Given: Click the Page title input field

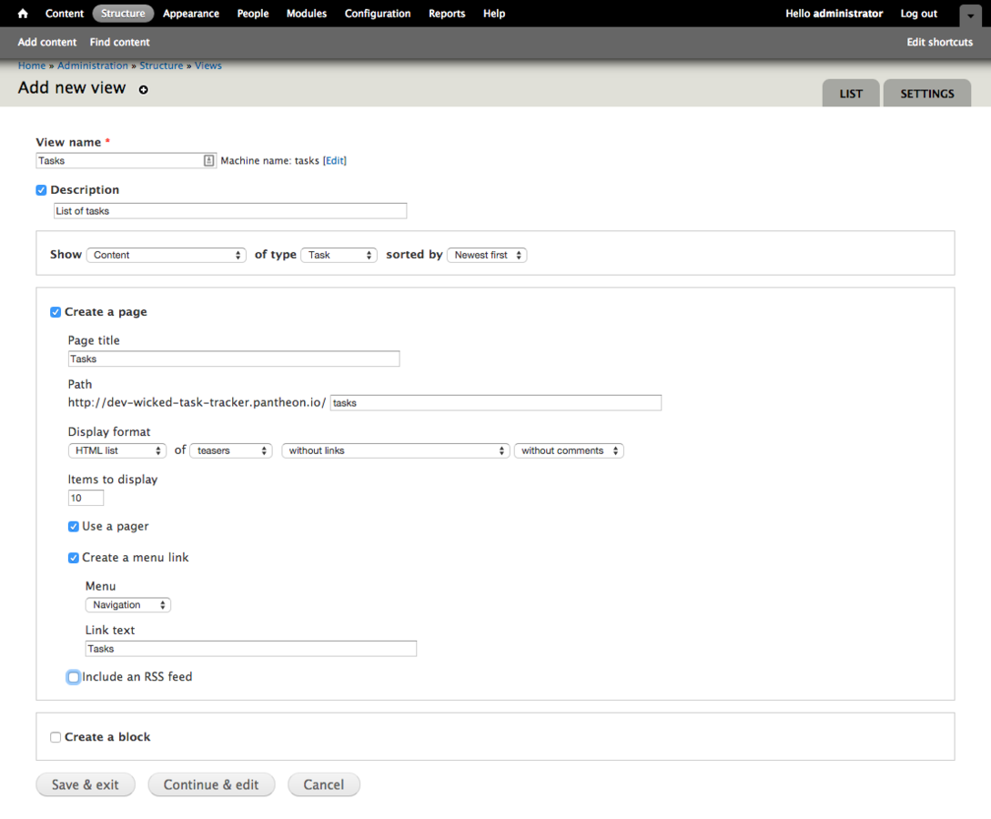Looking at the screenshot, I should point(234,359).
